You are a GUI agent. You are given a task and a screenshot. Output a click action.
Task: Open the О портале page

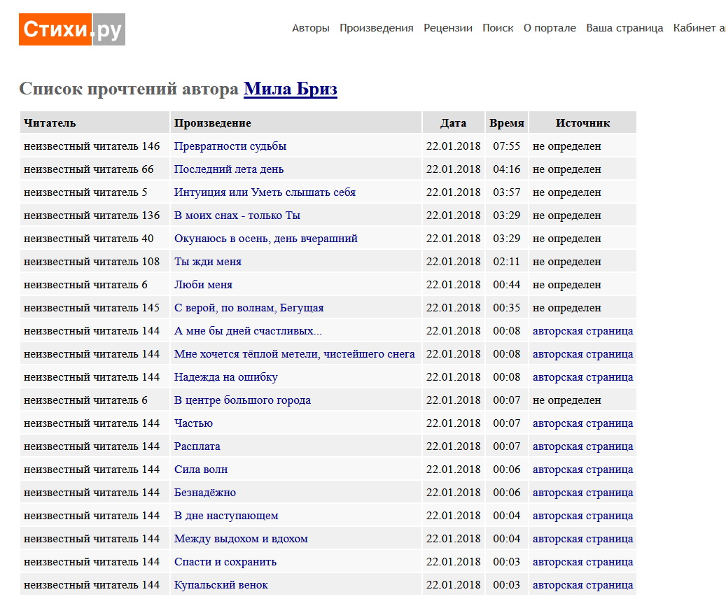coord(550,28)
